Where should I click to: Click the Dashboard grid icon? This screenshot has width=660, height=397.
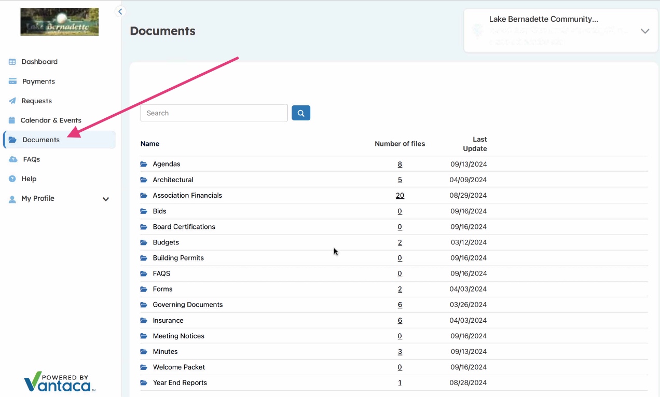pos(12,62)
